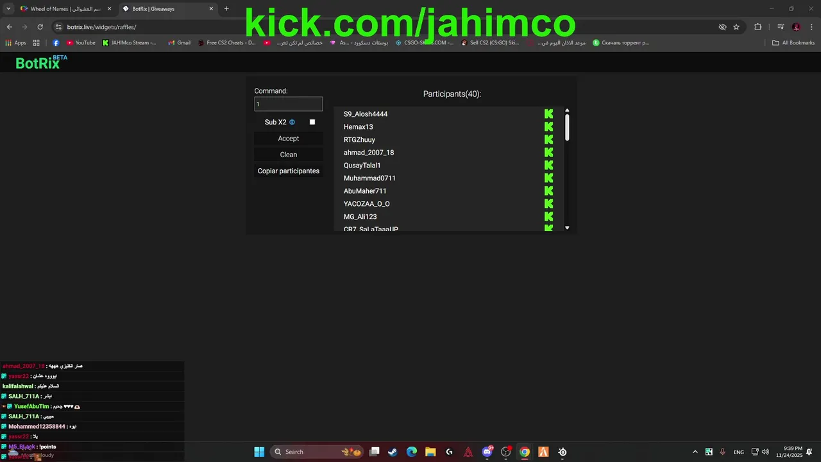Viewport: 821px width, 462px height.
Task: Click the Kick icon beside S9_Alosh4444
Action: tap(548, 114)
